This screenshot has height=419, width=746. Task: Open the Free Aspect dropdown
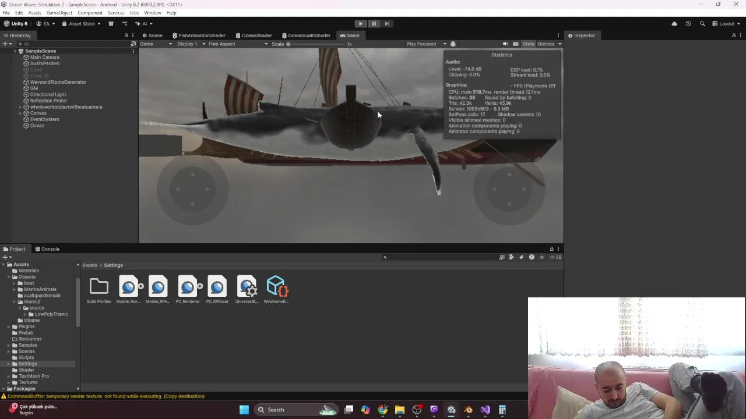[x=238, y=44]
